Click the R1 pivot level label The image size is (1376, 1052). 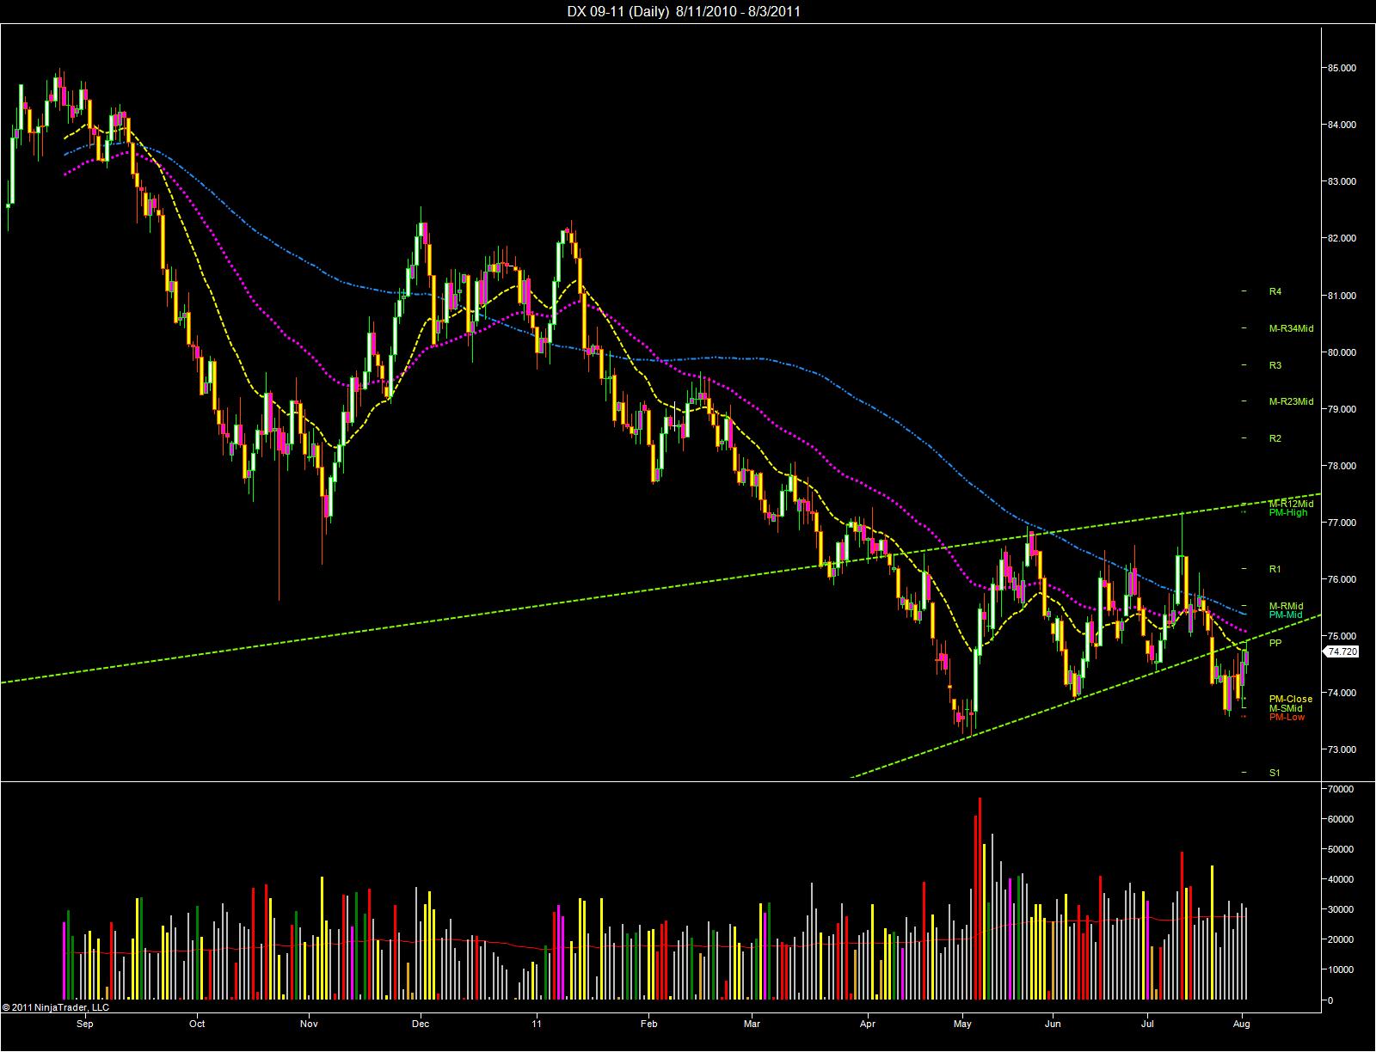tap(1275, 569)
